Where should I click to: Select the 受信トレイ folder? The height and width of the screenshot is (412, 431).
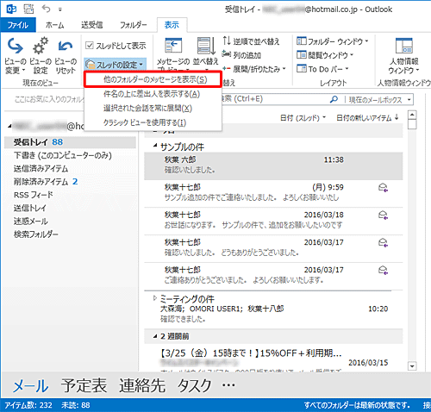70,142
